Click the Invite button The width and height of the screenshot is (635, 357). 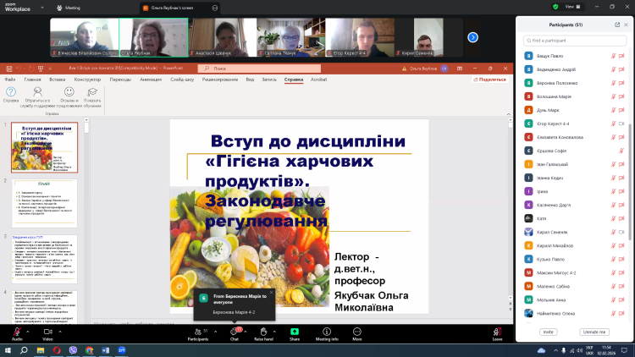(x=548, y=332)
